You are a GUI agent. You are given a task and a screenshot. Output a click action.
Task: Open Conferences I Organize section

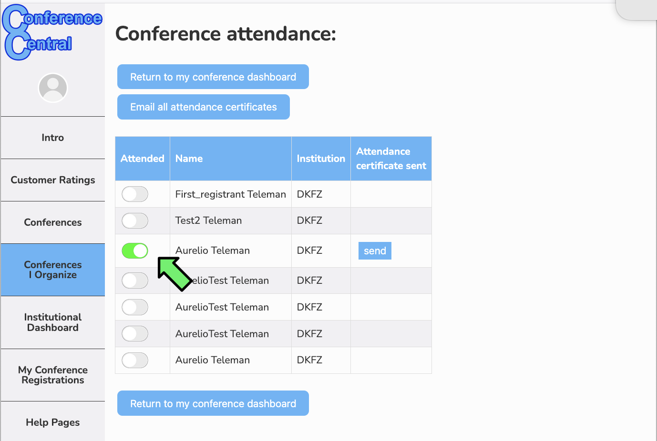coord(53,270)
